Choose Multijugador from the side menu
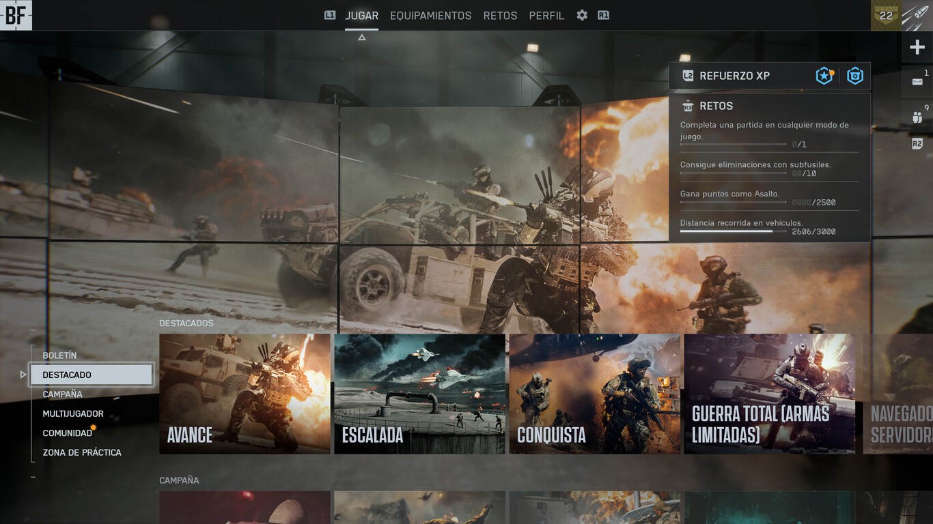This screenshot has width=933, height=524. click(x=73, y=413)
